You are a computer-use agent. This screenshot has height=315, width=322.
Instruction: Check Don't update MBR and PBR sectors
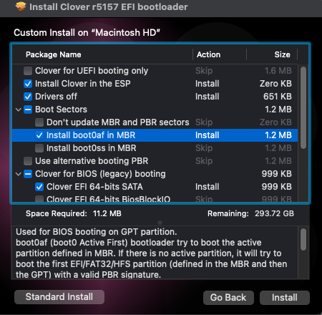pyautogui.click(x=39, y=122)
